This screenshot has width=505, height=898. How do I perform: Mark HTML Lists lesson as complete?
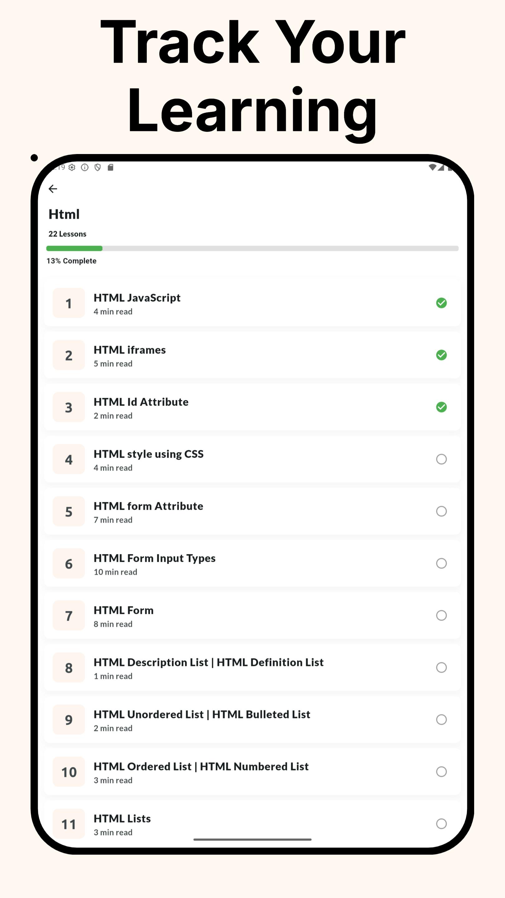tap(441, 824)
